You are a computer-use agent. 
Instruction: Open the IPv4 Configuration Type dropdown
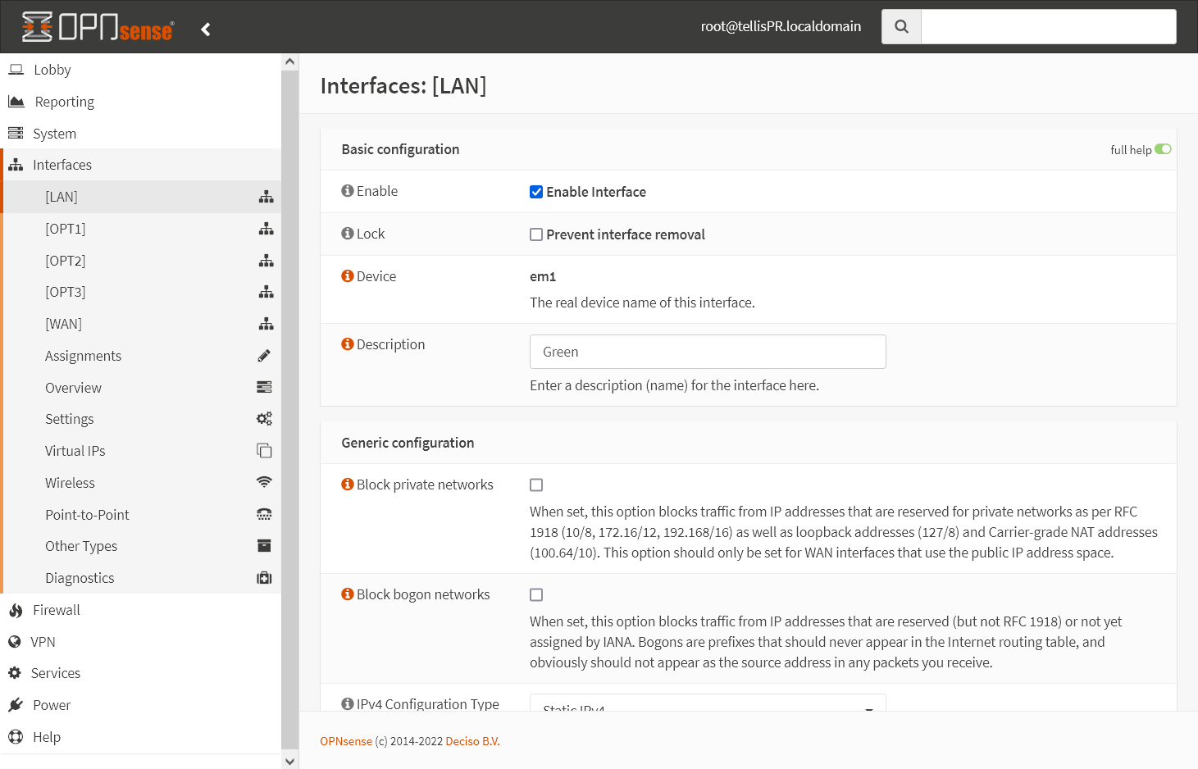pyautogui.click(x=707, y=705)
